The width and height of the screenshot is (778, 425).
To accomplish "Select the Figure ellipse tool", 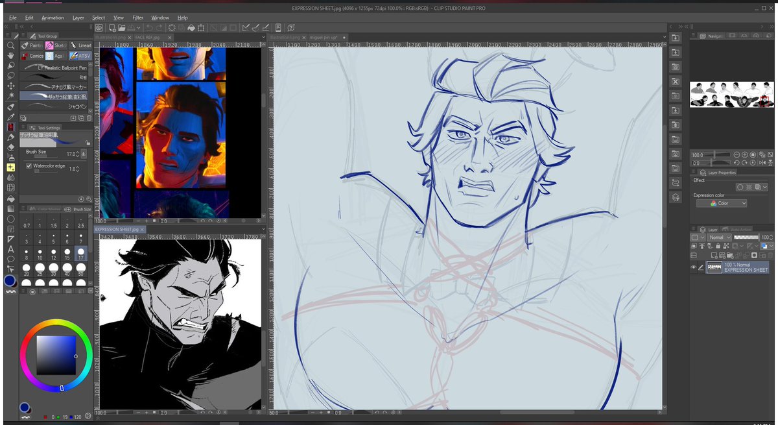I will 10,218.
